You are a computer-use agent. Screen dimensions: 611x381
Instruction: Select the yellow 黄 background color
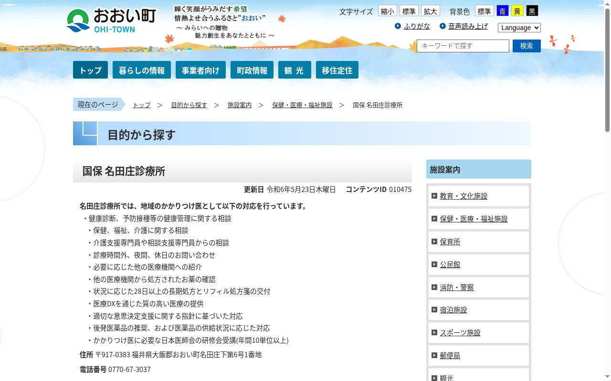[x=517, y=11]
